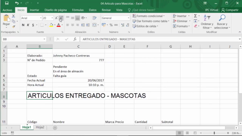The width and height of the screenshot is (242, 136).
Task: Apply the borders icon
Action: click(42, 25)
